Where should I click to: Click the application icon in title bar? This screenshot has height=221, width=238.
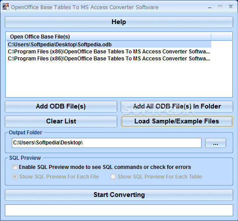click(6, 7)
